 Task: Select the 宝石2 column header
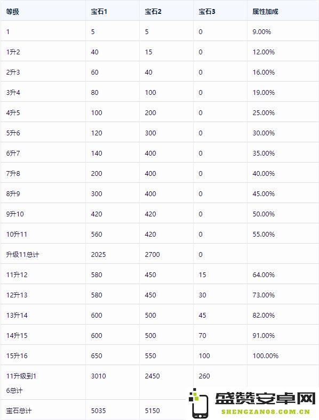(153, 12)
